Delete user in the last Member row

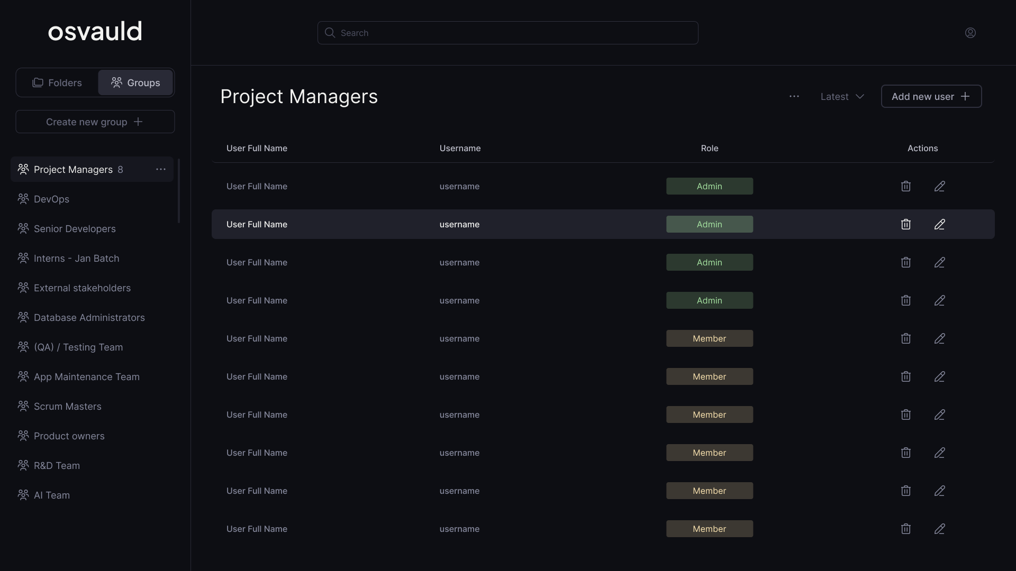coord(905,529)
